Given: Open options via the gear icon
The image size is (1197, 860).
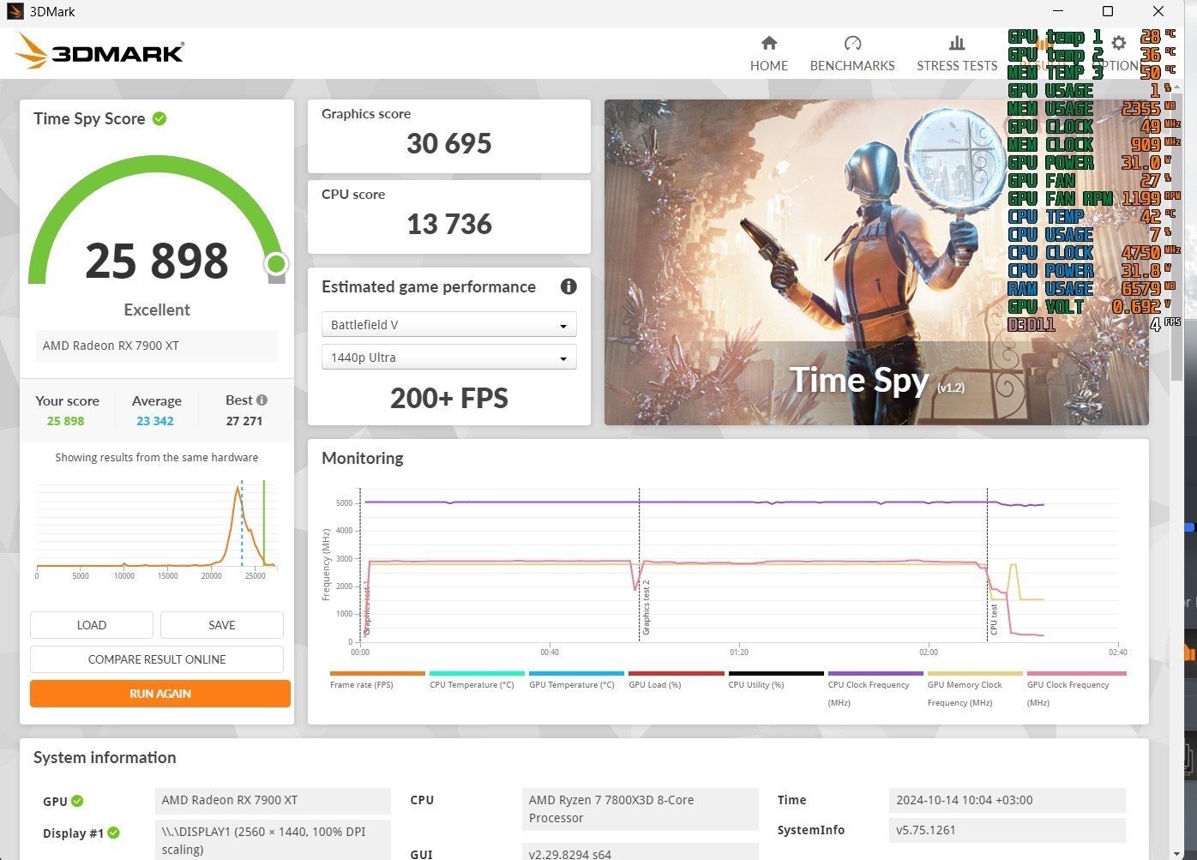Looking at the screenshot, I should click(x=1118, y=43).
